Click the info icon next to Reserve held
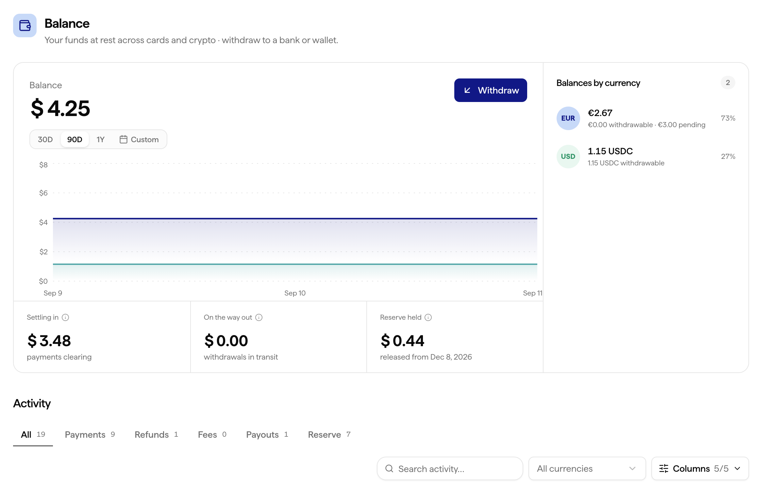 point(428,317)
